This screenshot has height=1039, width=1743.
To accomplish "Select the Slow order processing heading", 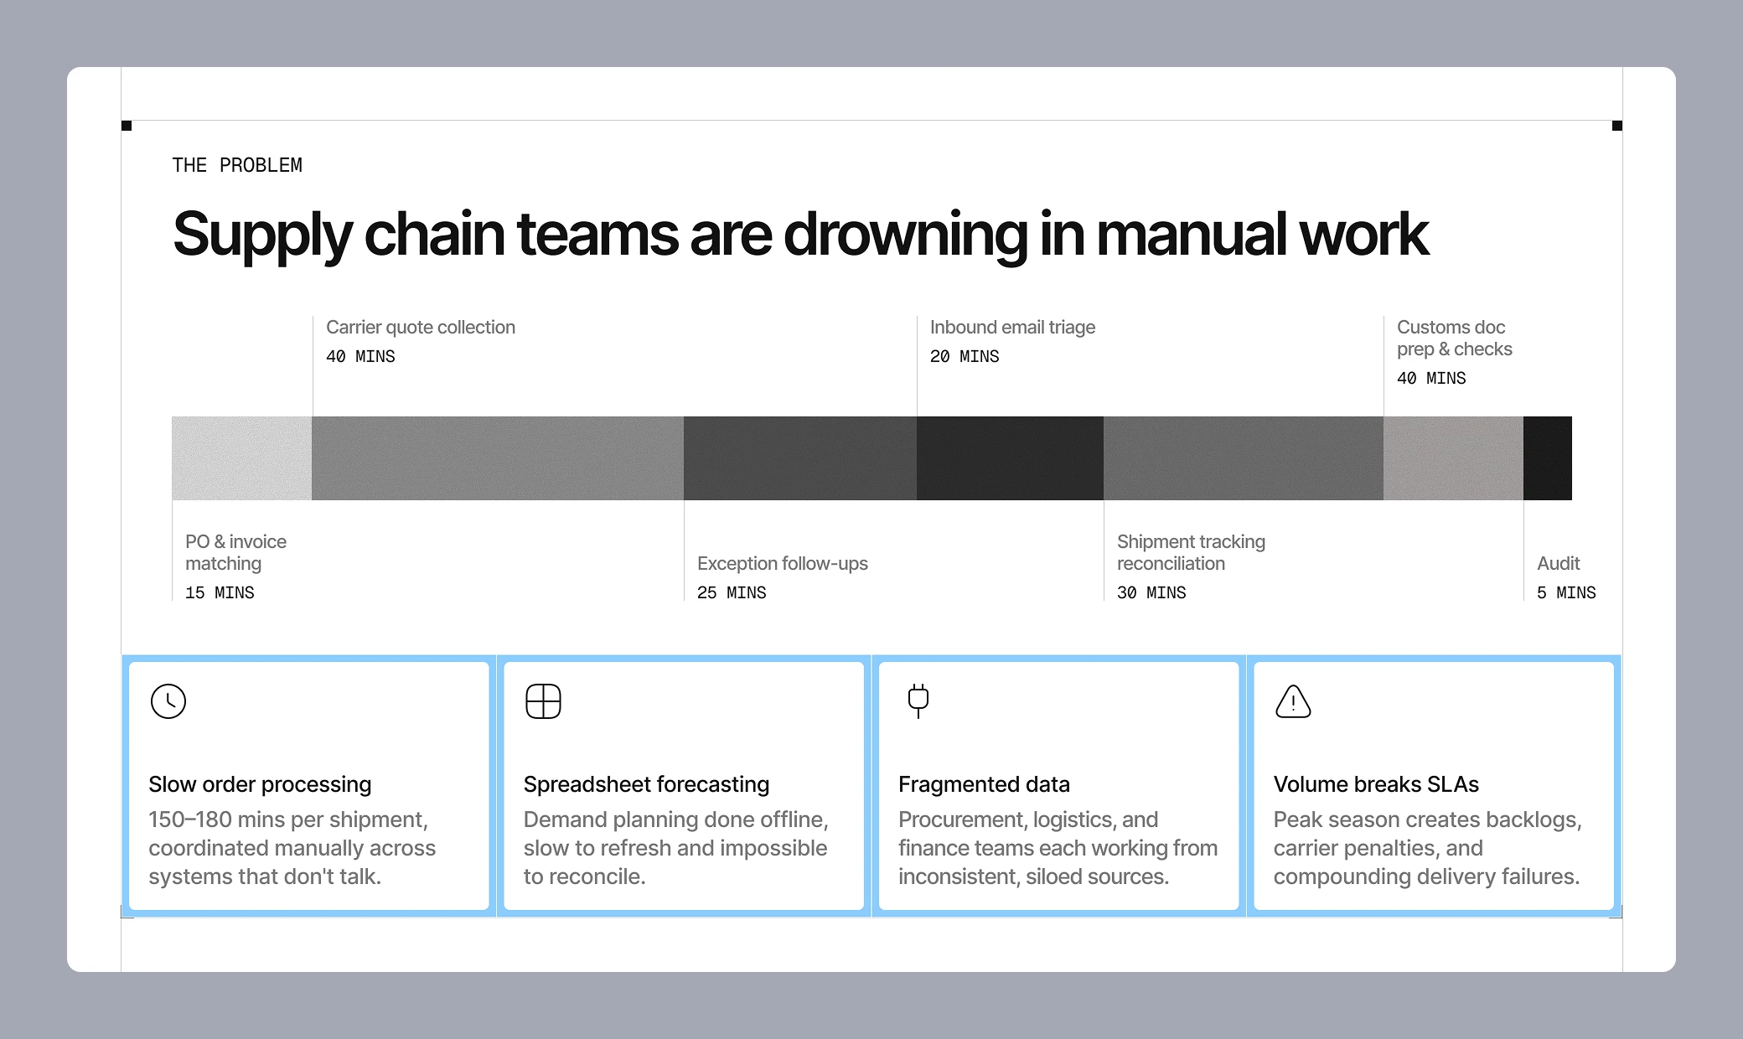I will [x=260, y=784].
